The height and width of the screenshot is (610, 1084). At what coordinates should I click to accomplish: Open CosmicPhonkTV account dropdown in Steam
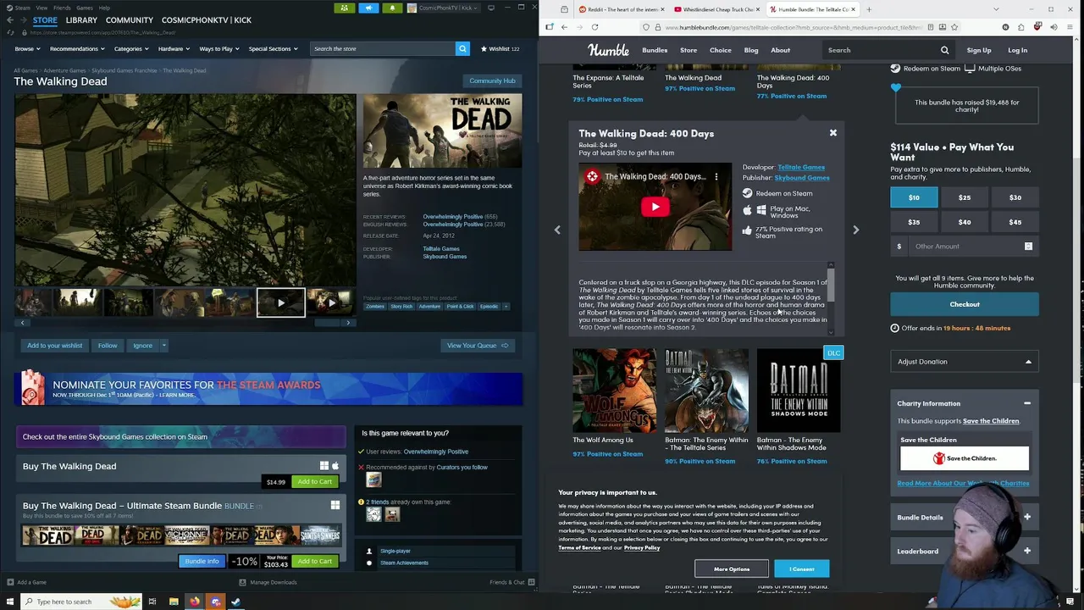coord(442,8)
